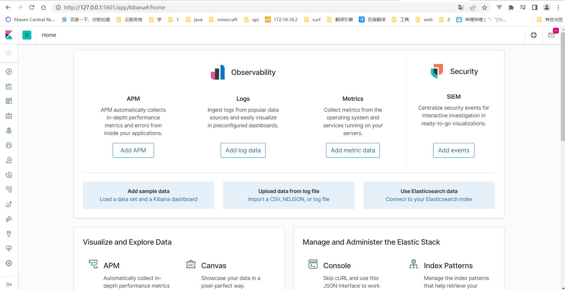Click the page vertical scrollbar
This screenshot has width=565, height=290.
click(x=563, y=86)
